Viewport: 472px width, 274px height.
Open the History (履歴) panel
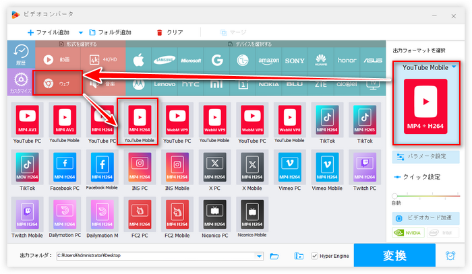point(21,55)
